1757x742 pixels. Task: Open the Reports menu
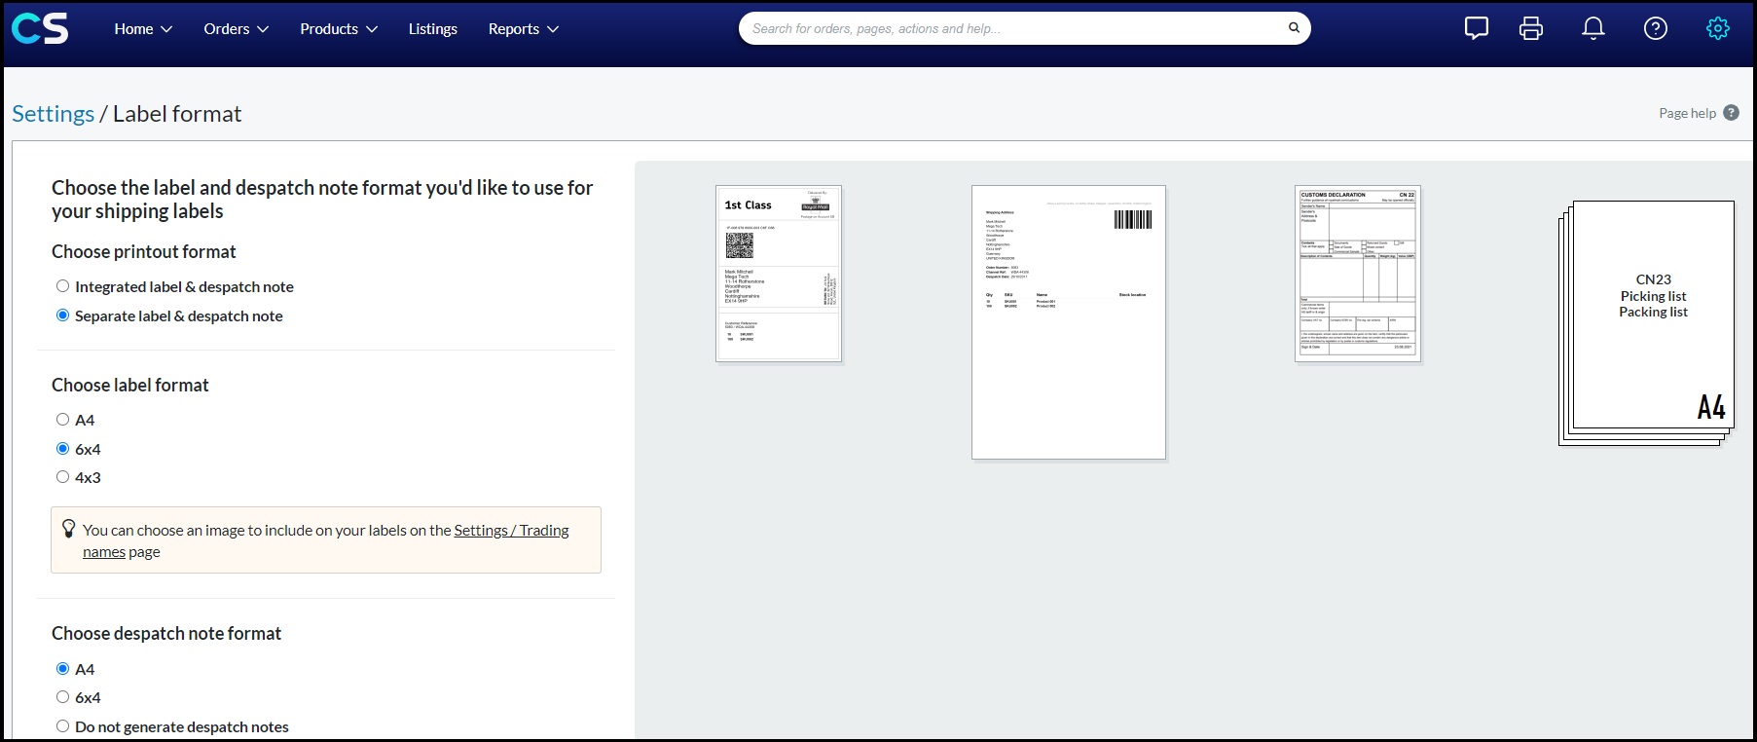coord(524,29)
